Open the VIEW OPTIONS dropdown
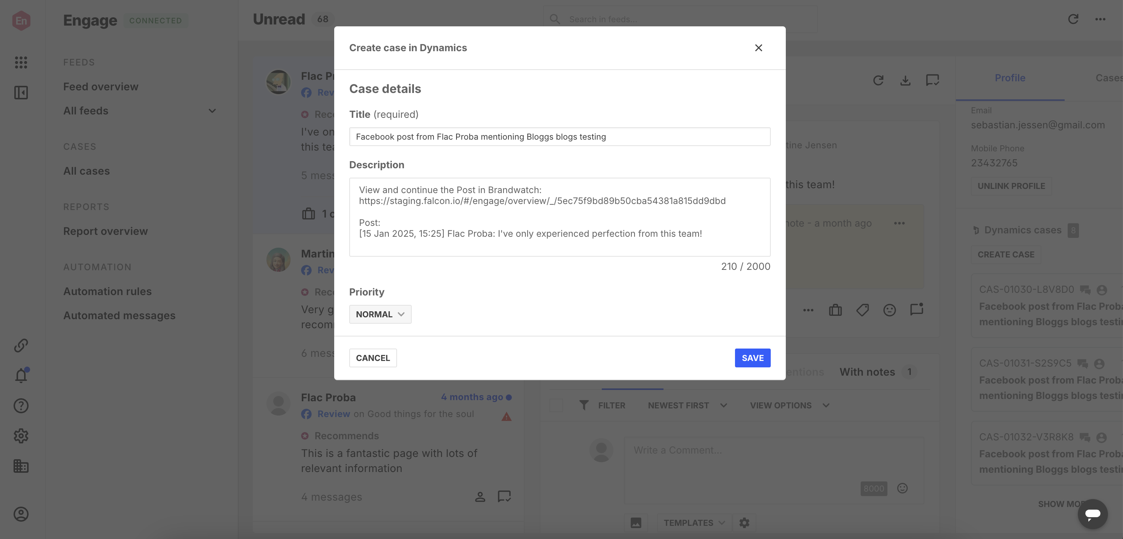The image size is (1123, 539). click(x=790, y=405)
